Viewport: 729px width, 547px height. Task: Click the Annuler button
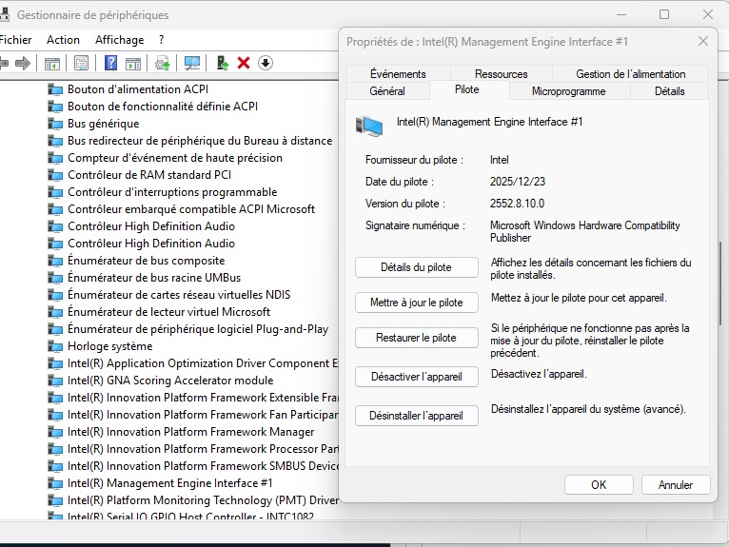(676, 484)
